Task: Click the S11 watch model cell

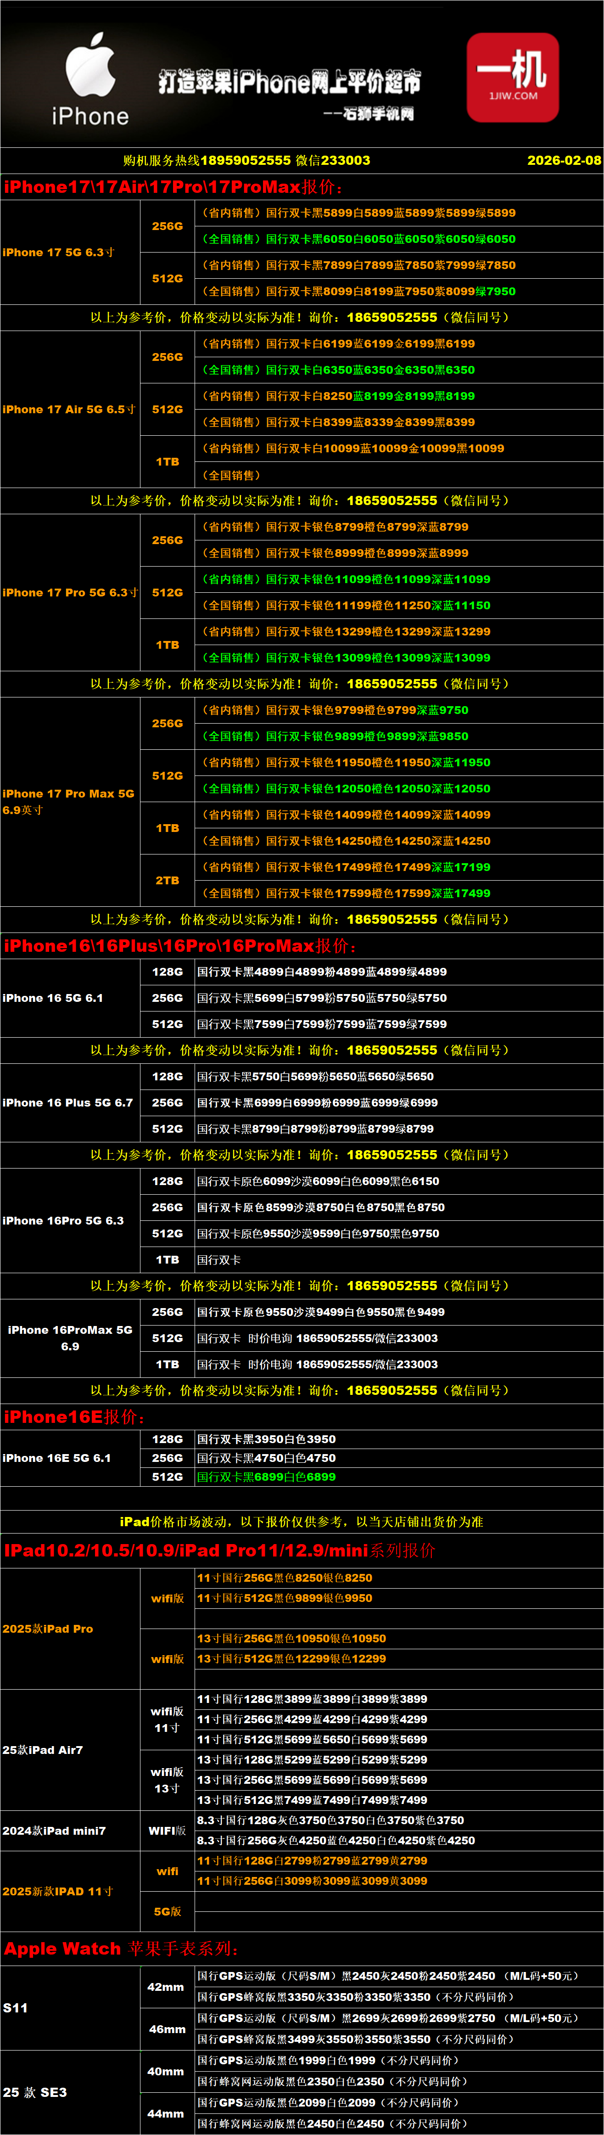Action: (16, 2007)
